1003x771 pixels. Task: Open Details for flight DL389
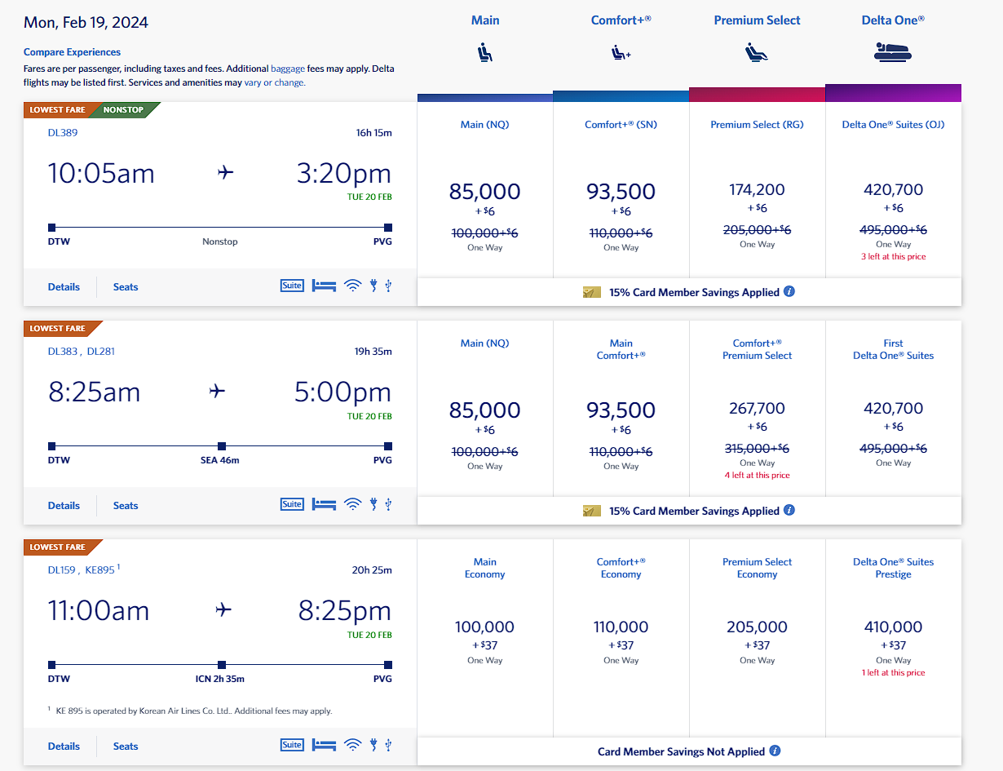coord(64,286)
